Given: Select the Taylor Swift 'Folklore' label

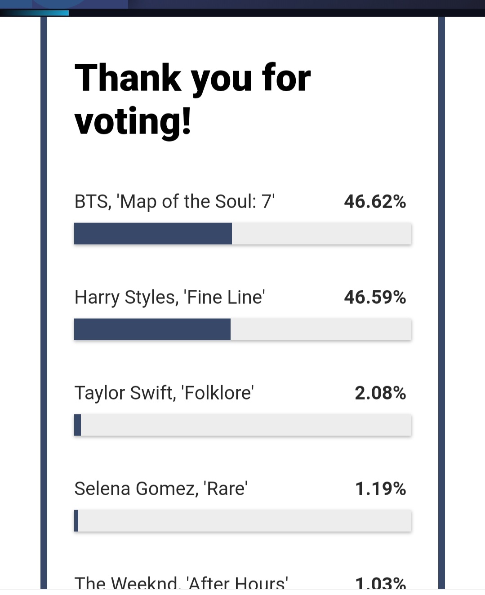Looking at the screenshot, I should click(x=164, y=393).
